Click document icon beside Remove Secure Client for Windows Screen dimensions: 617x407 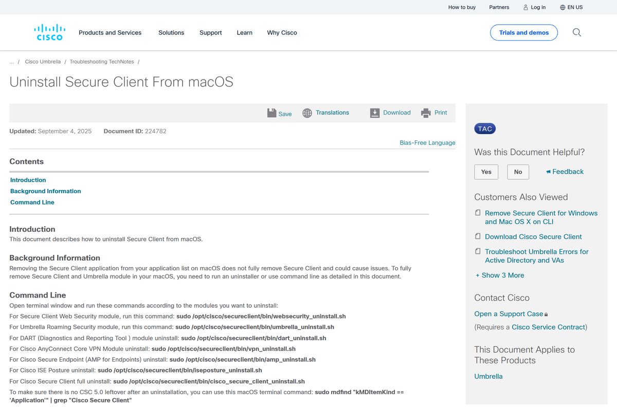pos(478,213)
